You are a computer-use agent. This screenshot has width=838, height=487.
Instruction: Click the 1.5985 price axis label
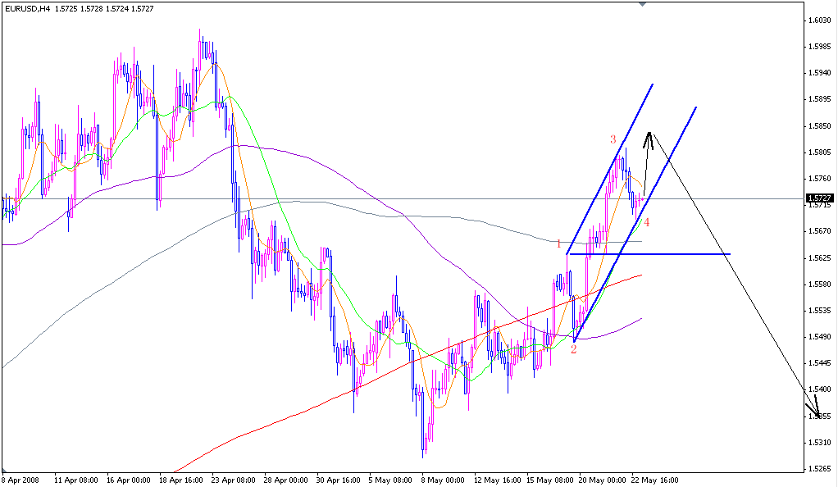[820, 47]
